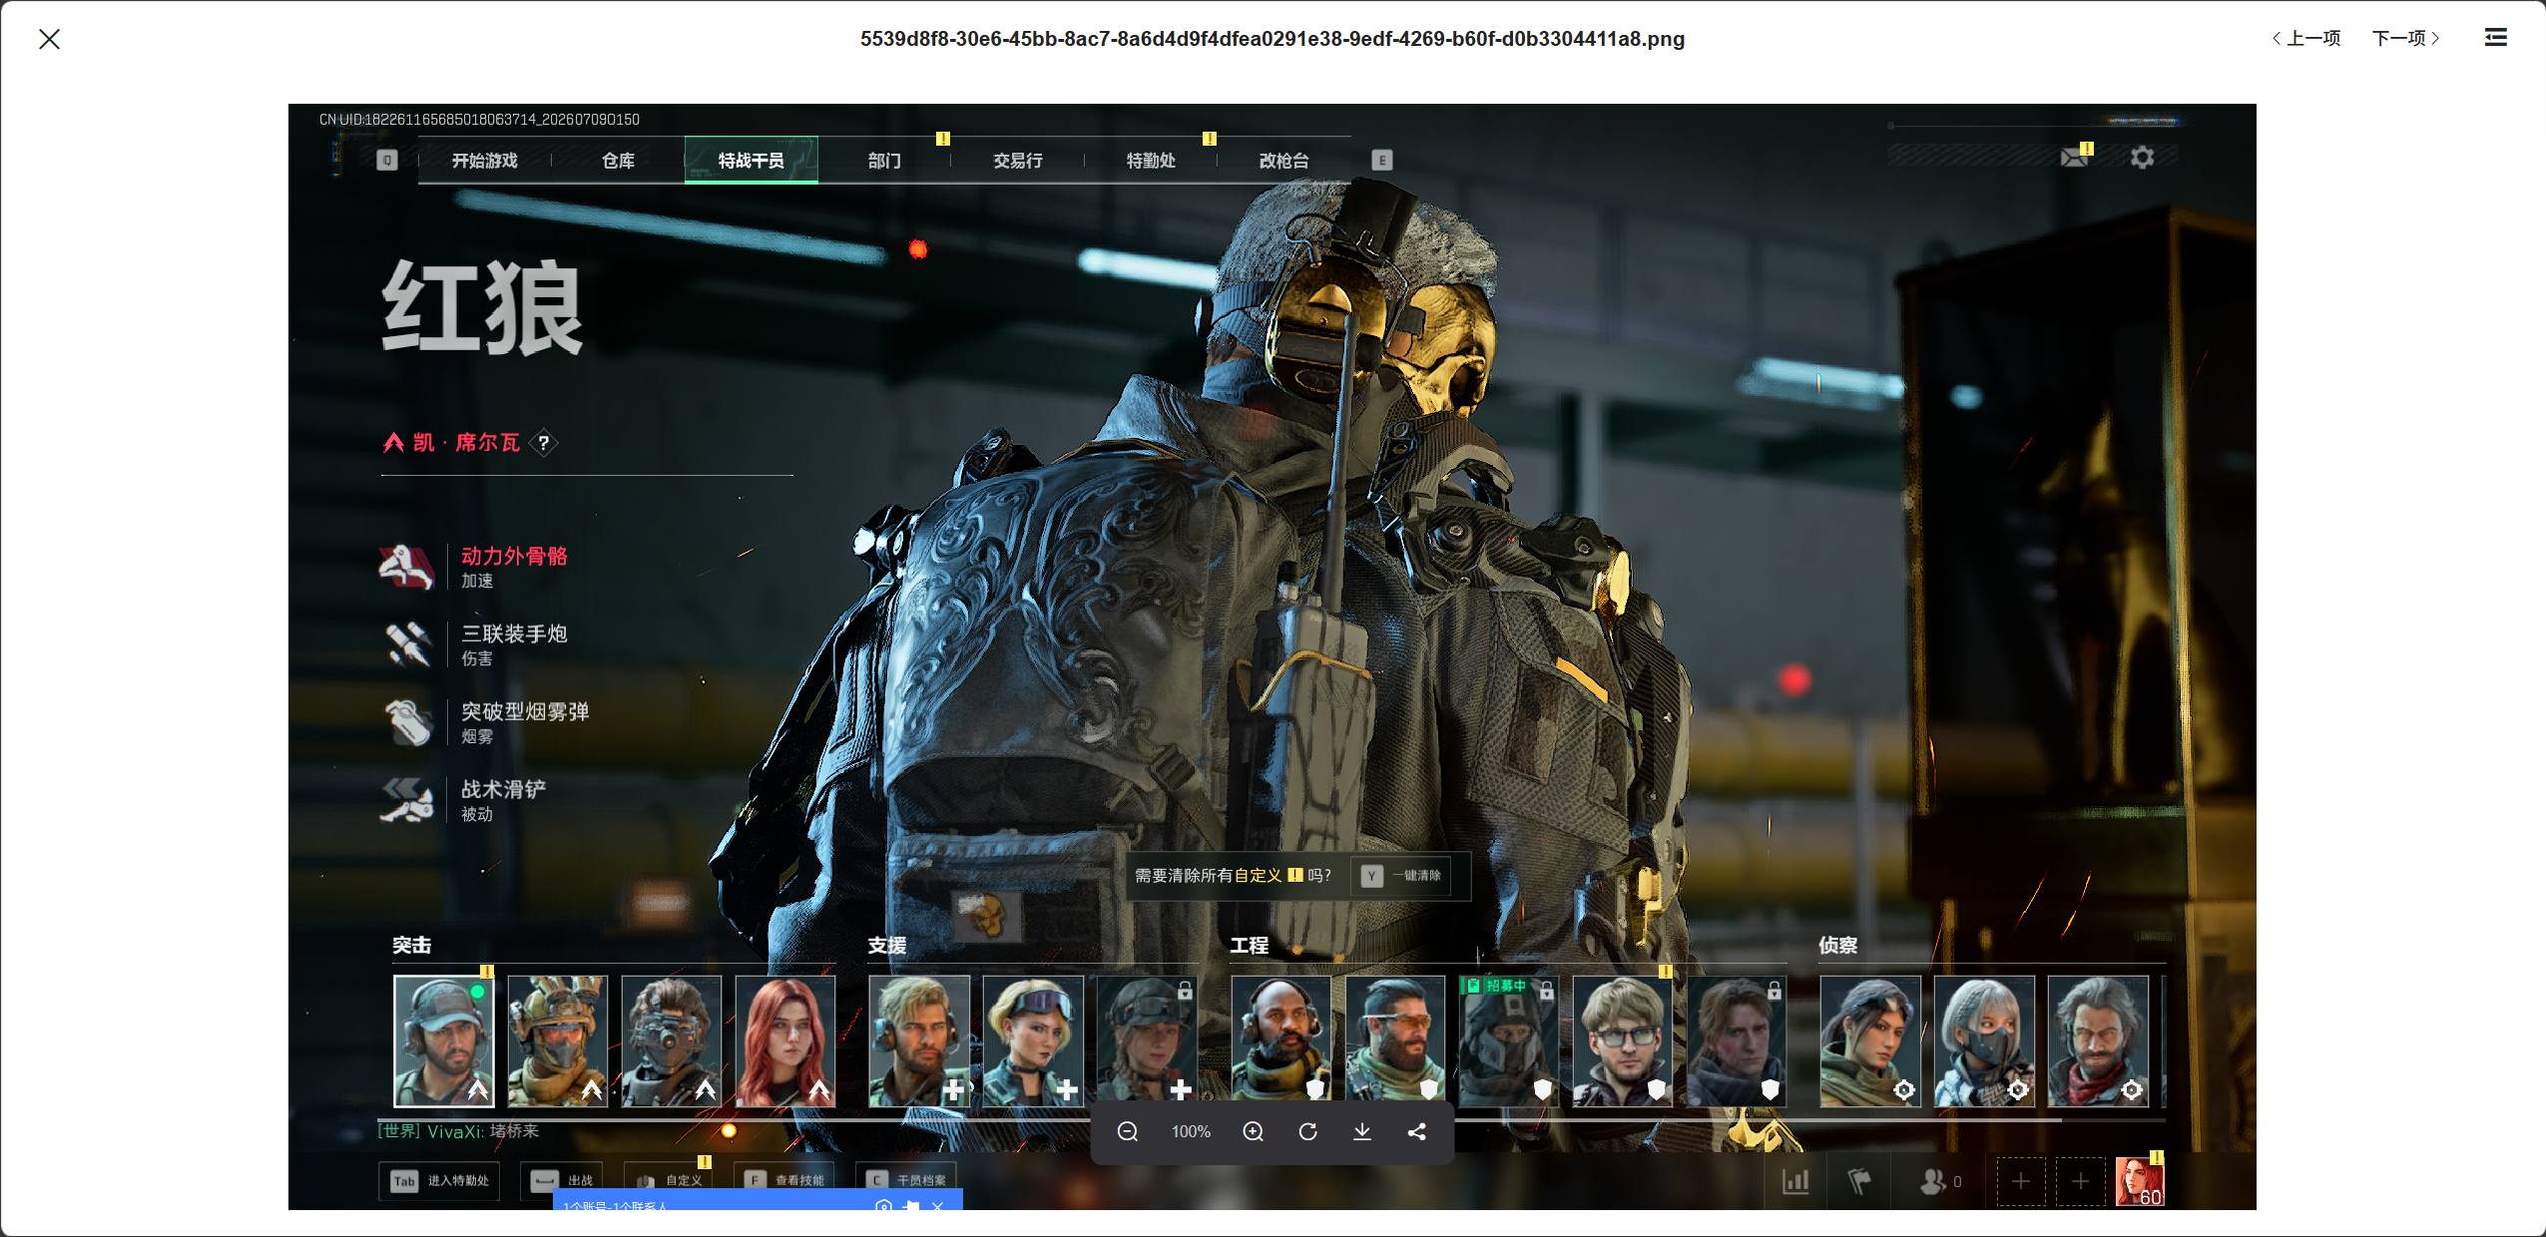Open the 部门 tab
2546x1237 pixels.
[884, 161]
